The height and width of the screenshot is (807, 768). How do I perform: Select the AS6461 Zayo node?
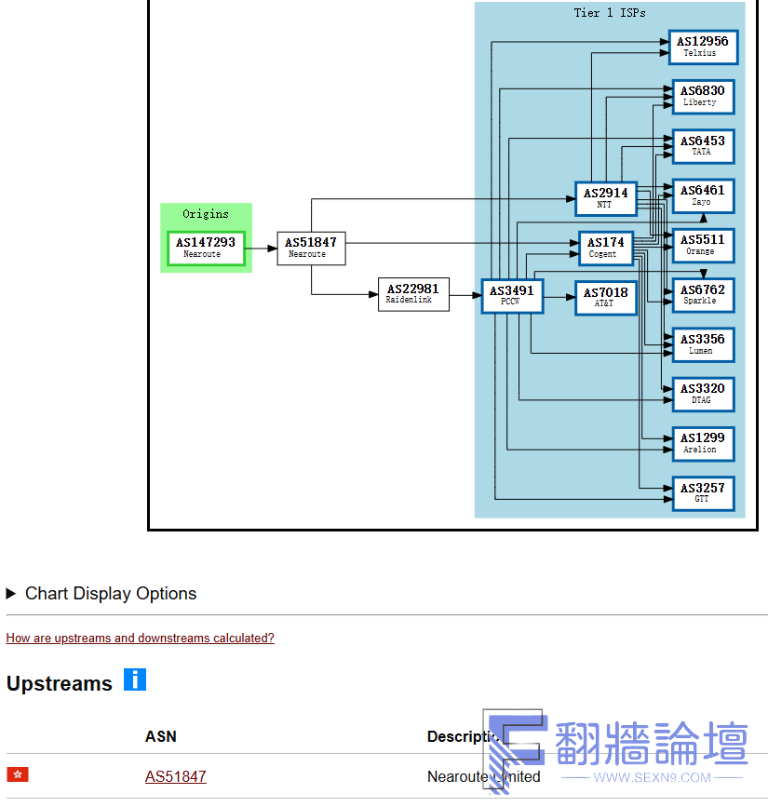point(702,195)
